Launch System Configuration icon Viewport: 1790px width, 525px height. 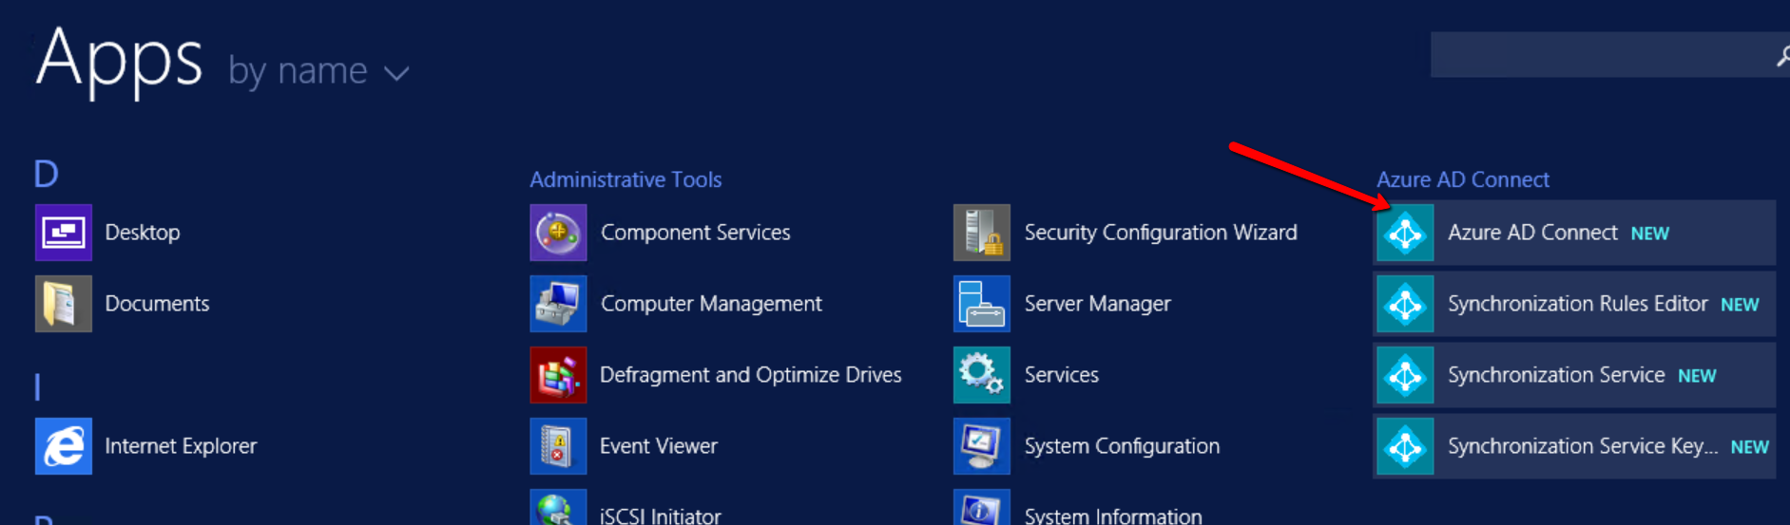pyautogui.click(x=981, y=446)
